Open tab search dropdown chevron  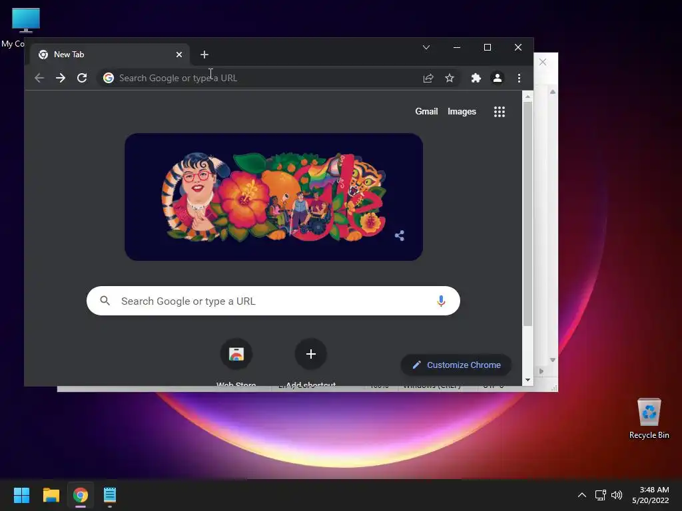[x=426, y=47]
